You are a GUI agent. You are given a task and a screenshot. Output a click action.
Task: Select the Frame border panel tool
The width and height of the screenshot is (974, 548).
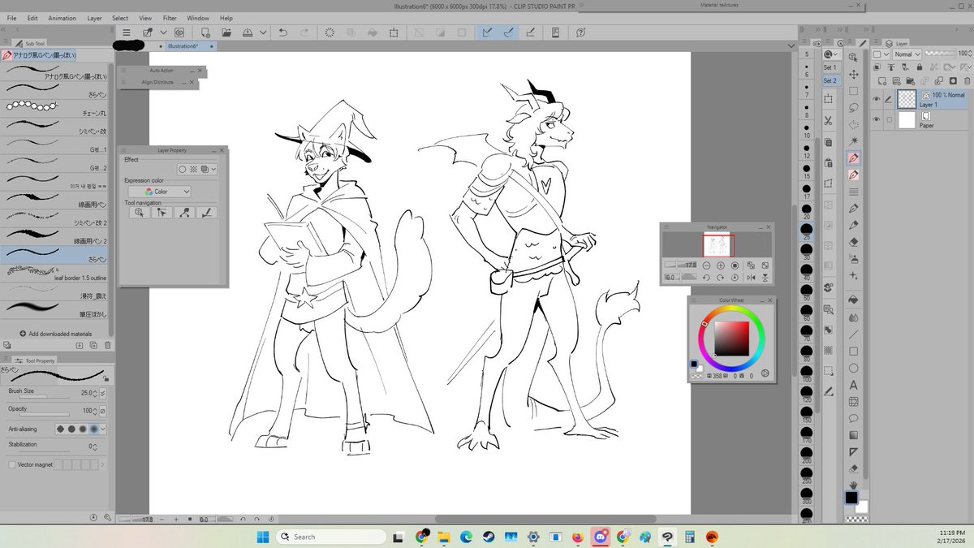pyautogui.click(x=853, y=402)
